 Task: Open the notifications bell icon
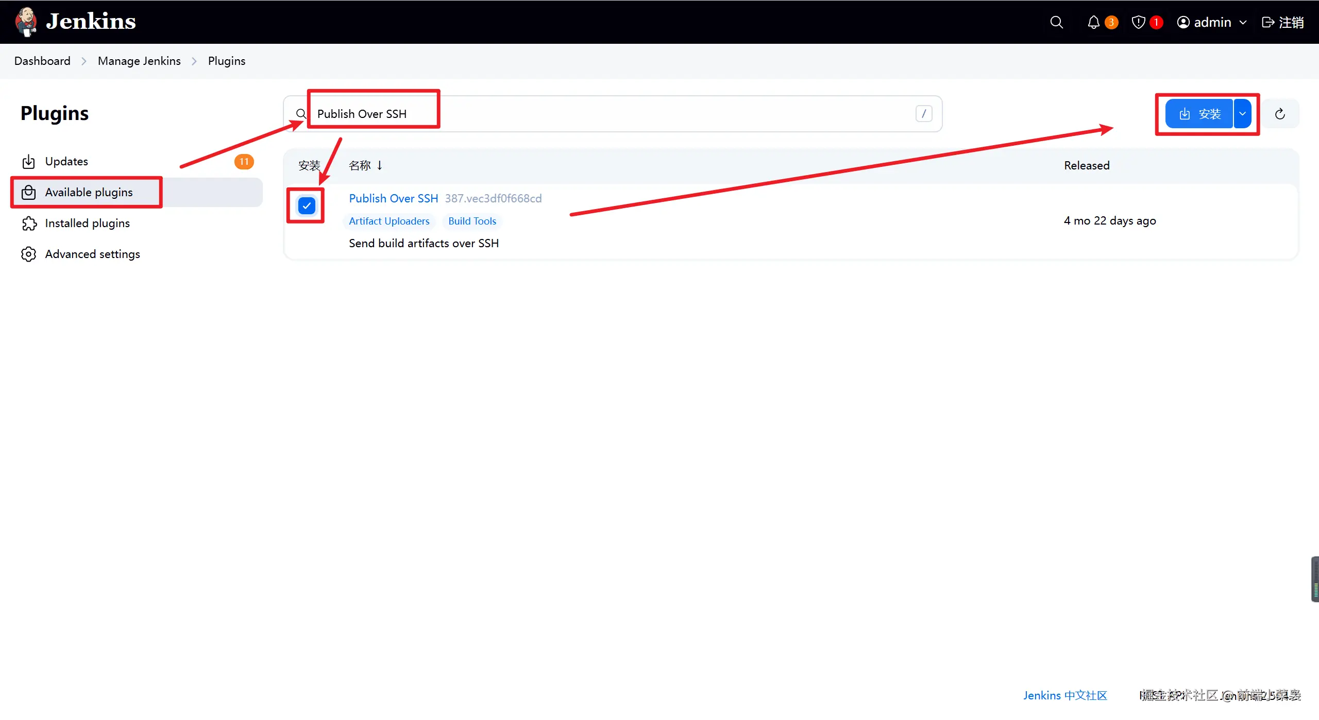pos(1093,22)
